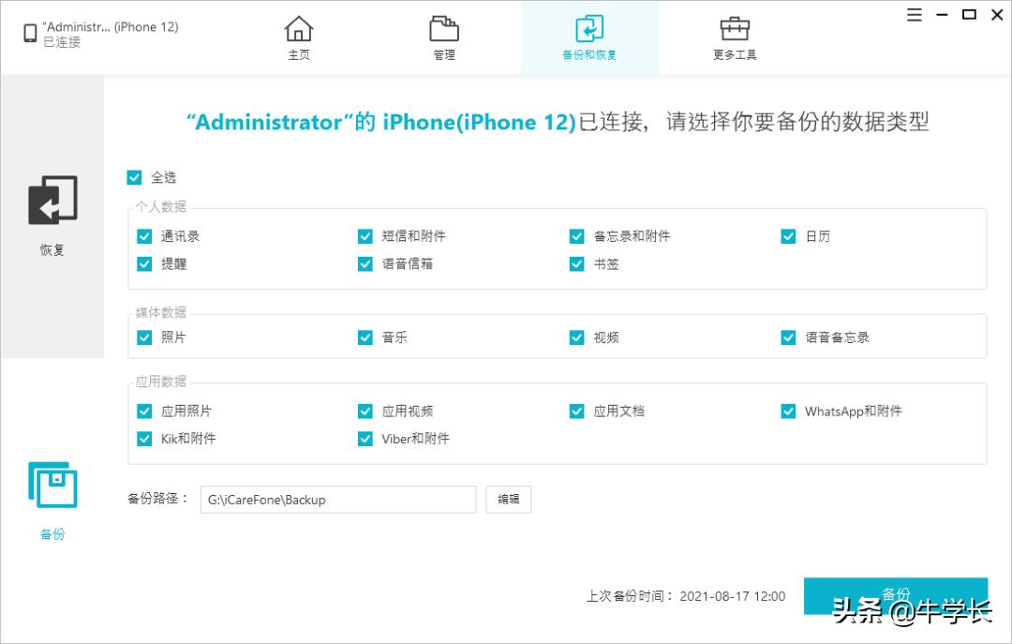This screenshot has height=644, width=1012.
Task: Uncheck the 通讯录 contacts checkbox
Action: point(144,236)
